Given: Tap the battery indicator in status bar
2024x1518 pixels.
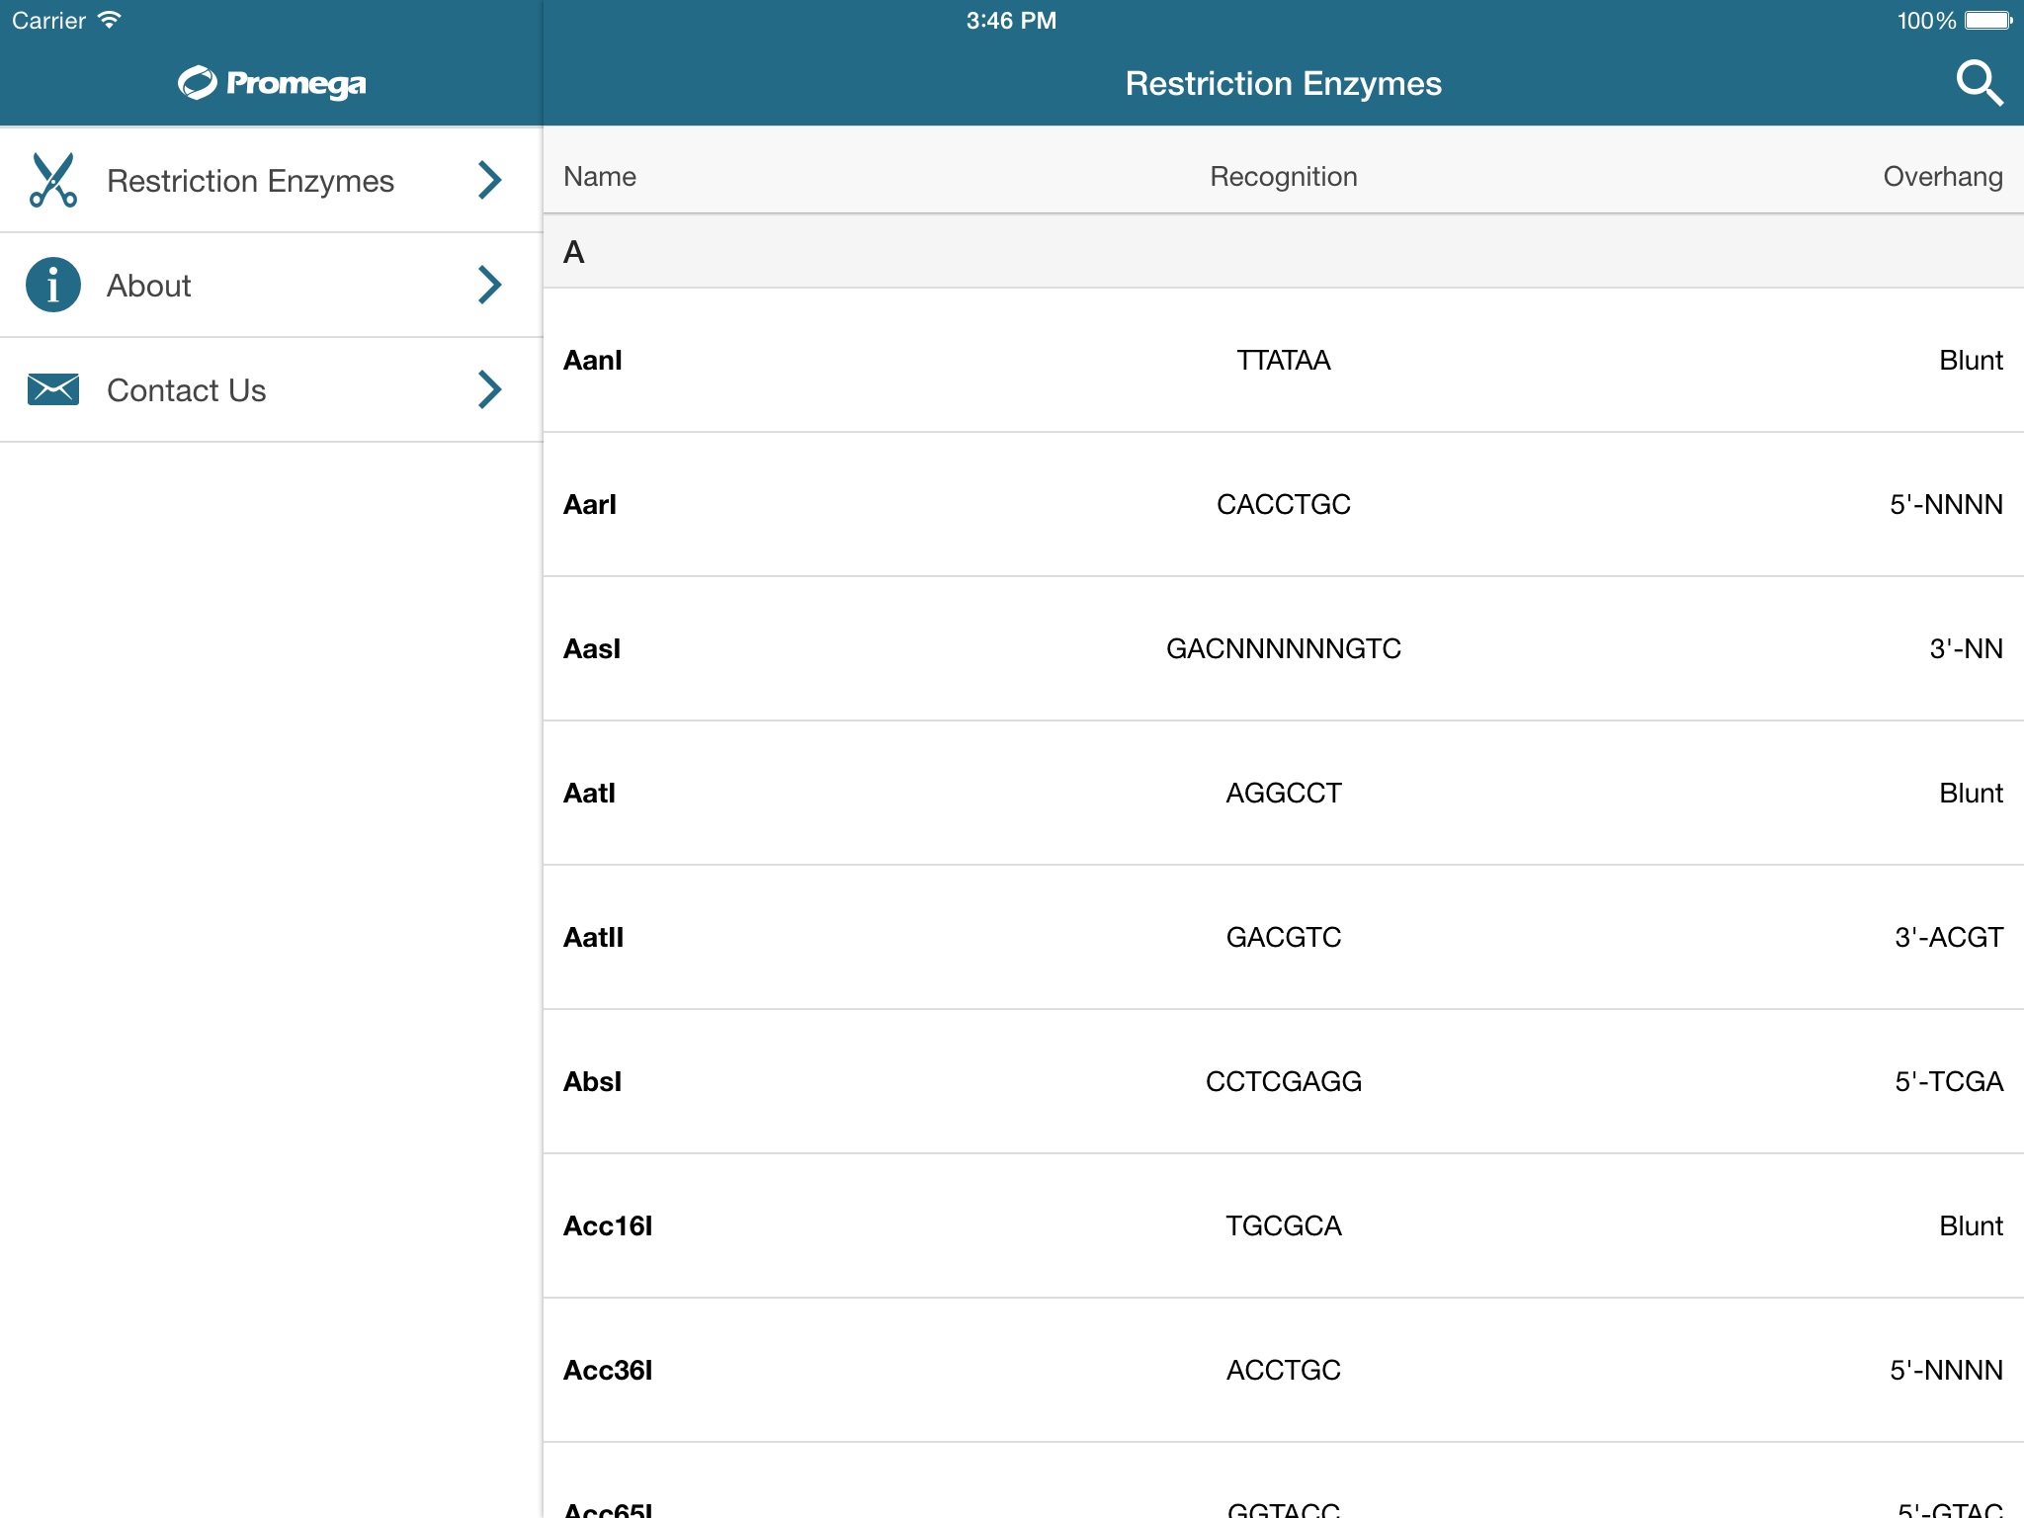Looking at the screenshot, I should click(x=1988, y=21).
